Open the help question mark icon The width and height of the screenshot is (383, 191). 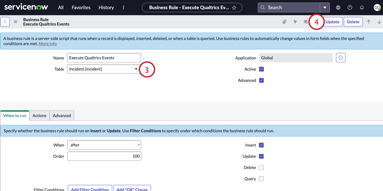point(350,8)
